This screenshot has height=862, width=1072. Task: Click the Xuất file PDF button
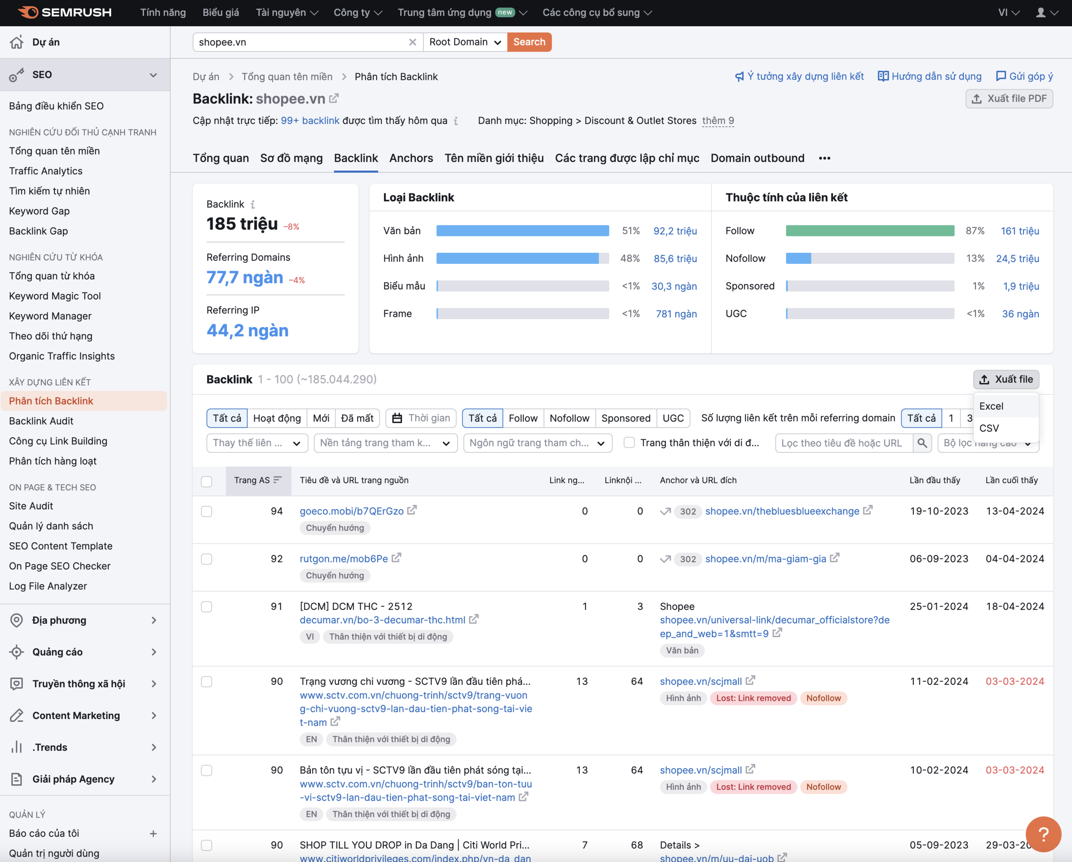tap(1009, 98)
